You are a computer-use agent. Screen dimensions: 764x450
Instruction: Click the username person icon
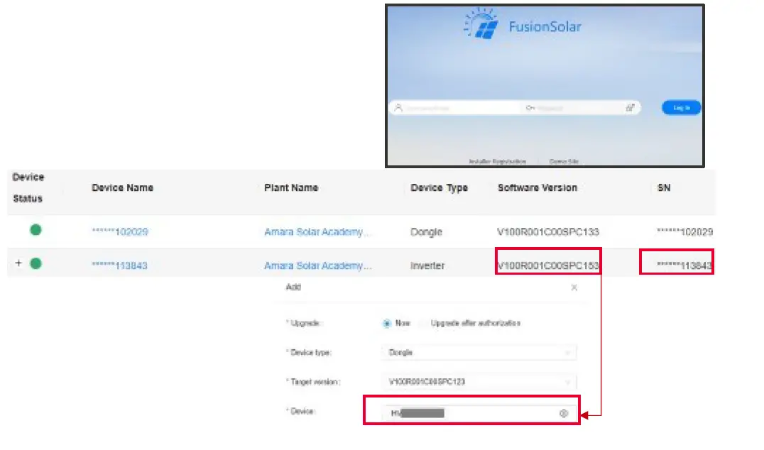coord(397,106)
